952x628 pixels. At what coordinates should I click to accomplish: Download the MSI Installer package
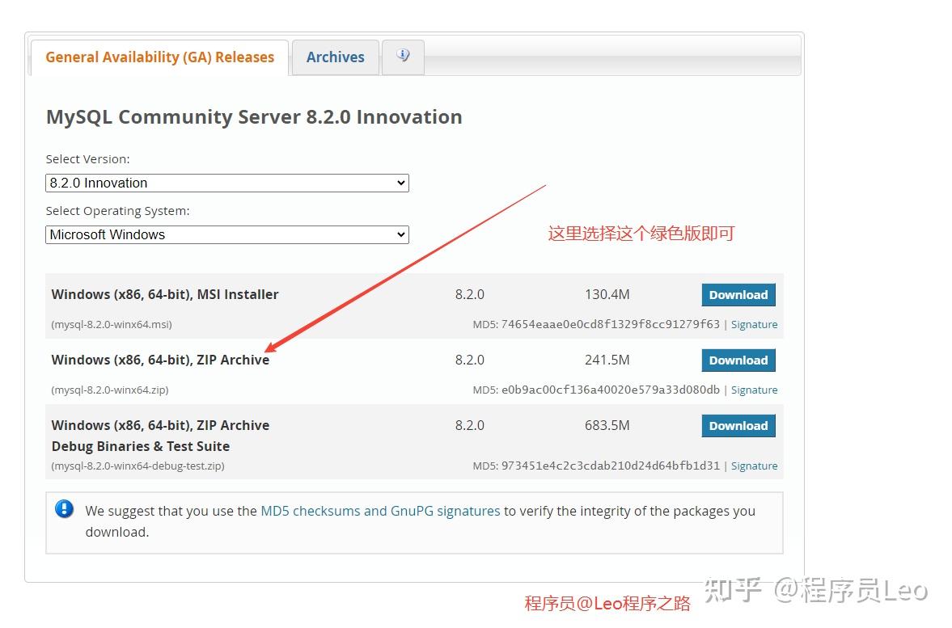pos(738,294)
